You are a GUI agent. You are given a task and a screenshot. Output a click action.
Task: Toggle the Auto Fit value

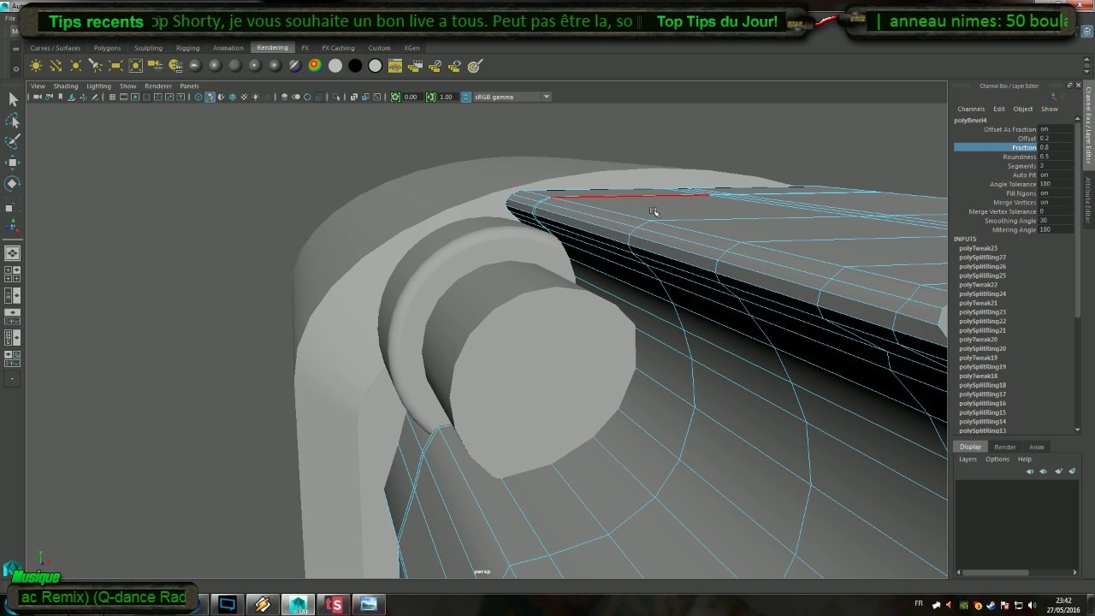(x=1056, y=175)
